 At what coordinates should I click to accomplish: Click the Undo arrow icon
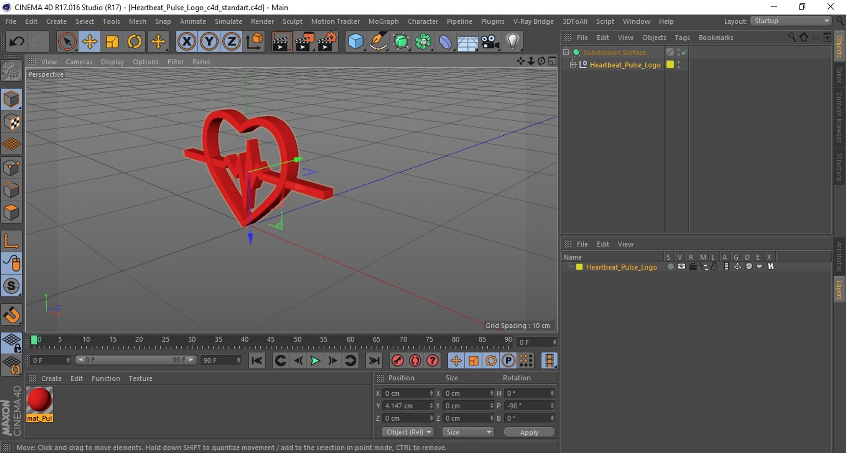pos(17,42)
